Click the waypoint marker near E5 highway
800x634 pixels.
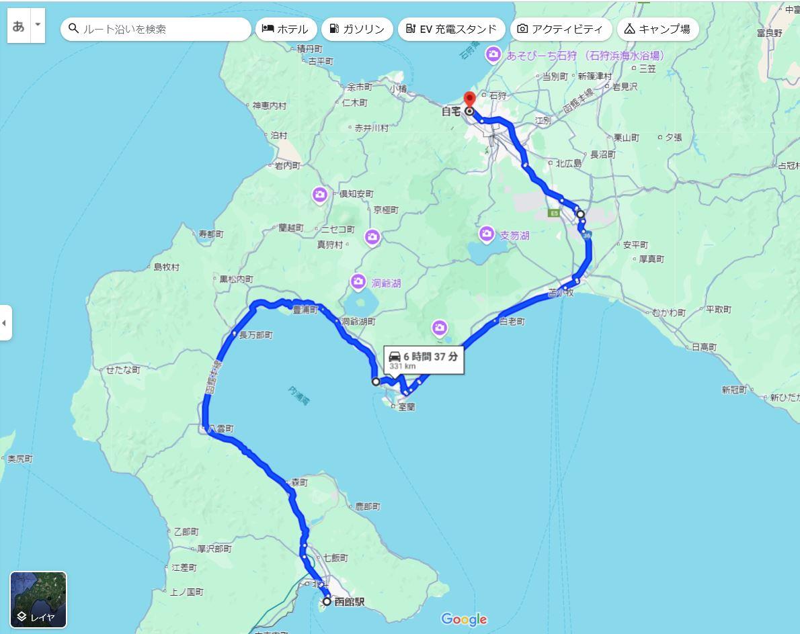pyautogui.click(x=581, y=214)
